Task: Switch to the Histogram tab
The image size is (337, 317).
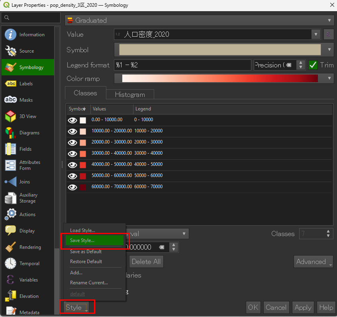Action: click(x=130, y=95)
